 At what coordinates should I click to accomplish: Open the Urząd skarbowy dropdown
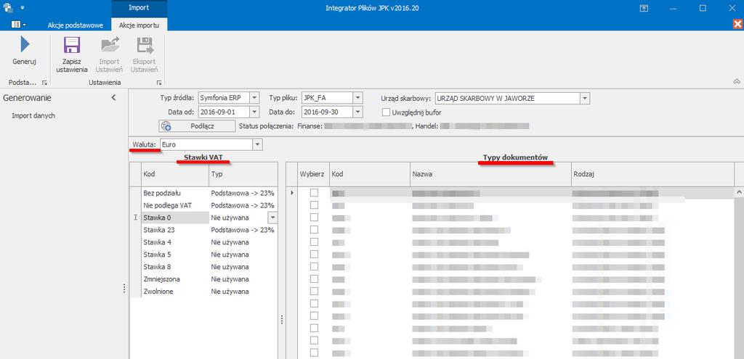click(585, 98)
